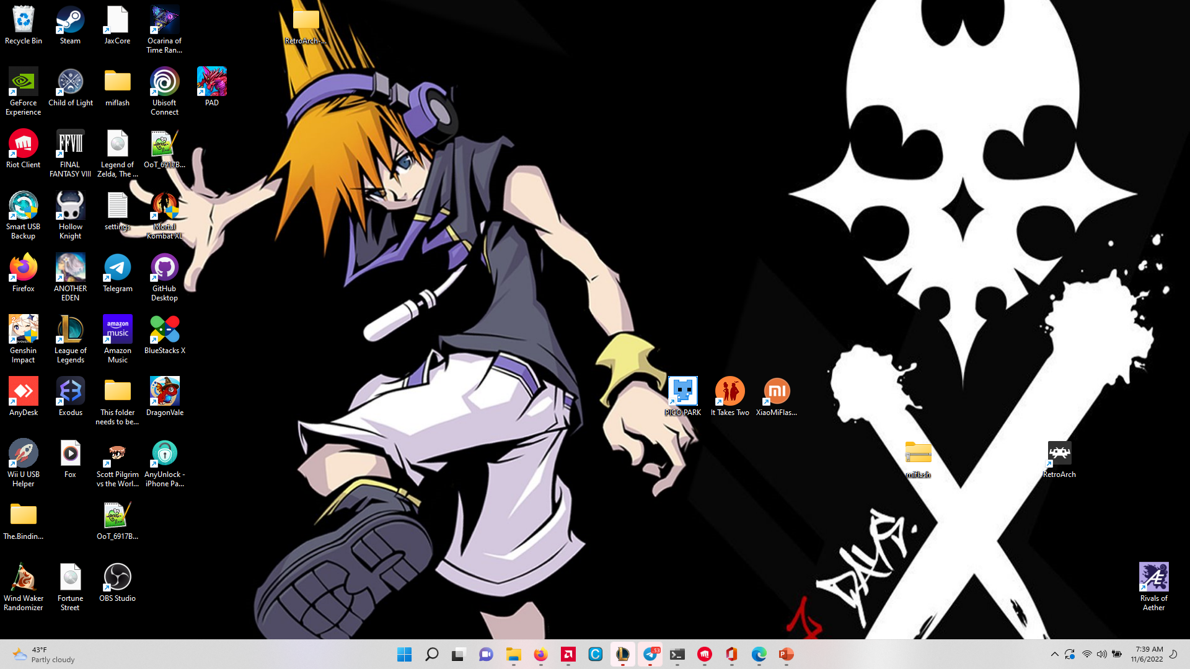Screen dimensions: 1190x669
Task: Open PowerPoint from the taskbar
Action: pos(787,654)
